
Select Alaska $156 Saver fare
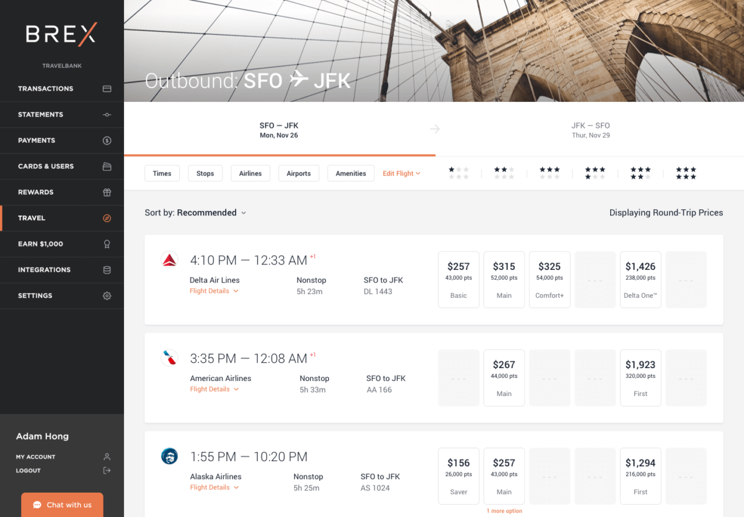459,476
